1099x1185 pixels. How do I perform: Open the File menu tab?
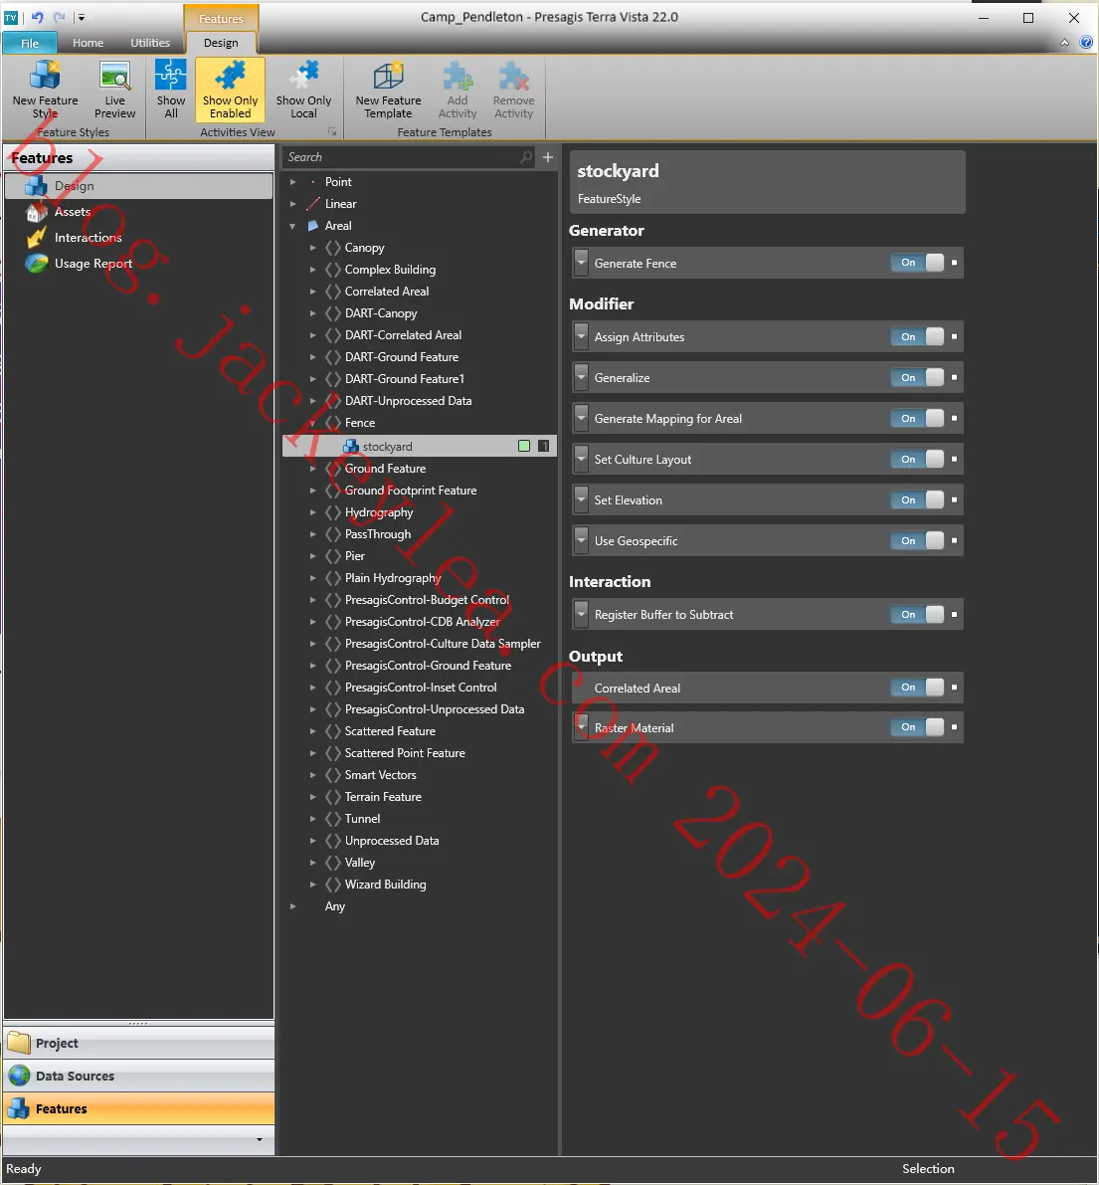tap(30, 43)
